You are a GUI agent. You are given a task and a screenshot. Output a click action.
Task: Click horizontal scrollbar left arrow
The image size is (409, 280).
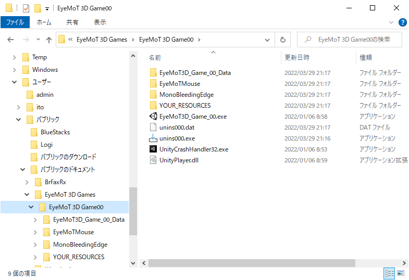click(144, 263)
